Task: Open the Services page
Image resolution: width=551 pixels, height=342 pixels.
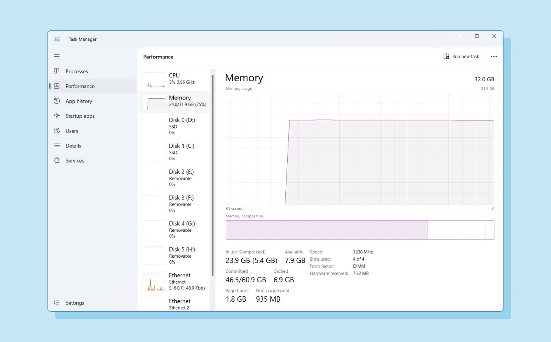Action: click(x=74, y=160)
